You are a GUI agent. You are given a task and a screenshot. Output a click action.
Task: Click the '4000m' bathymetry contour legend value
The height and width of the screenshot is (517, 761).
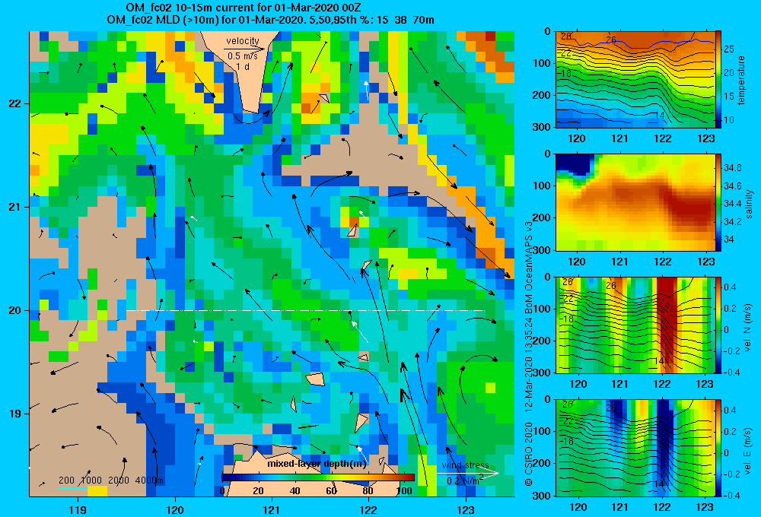(149, 481)
